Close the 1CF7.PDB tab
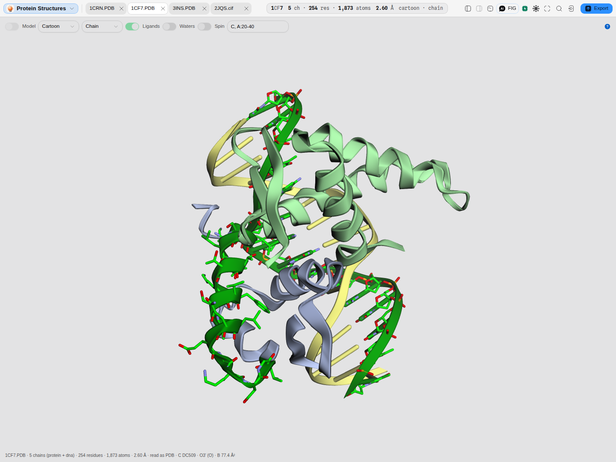This screenshot has width=616, height=462. click(x=163, y=9)
